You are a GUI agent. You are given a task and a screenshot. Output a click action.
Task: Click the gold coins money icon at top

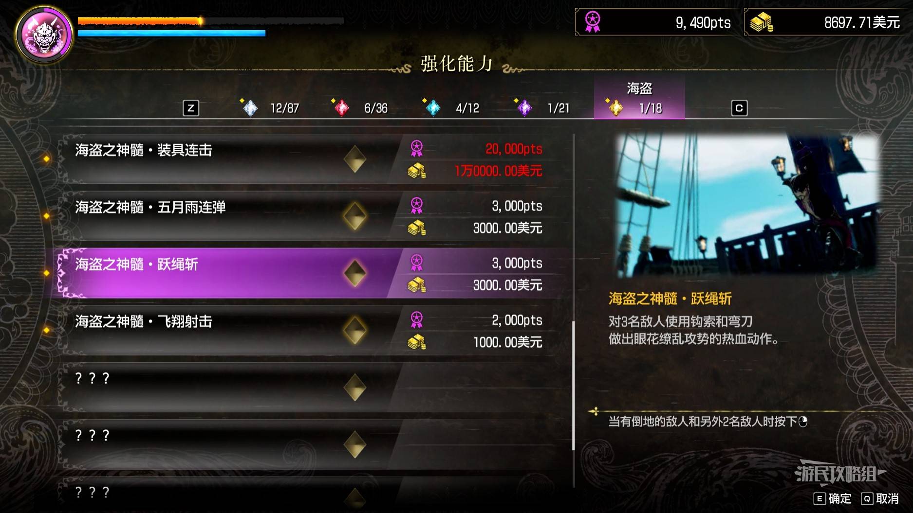pyautogui.click(x=762, y=22)
